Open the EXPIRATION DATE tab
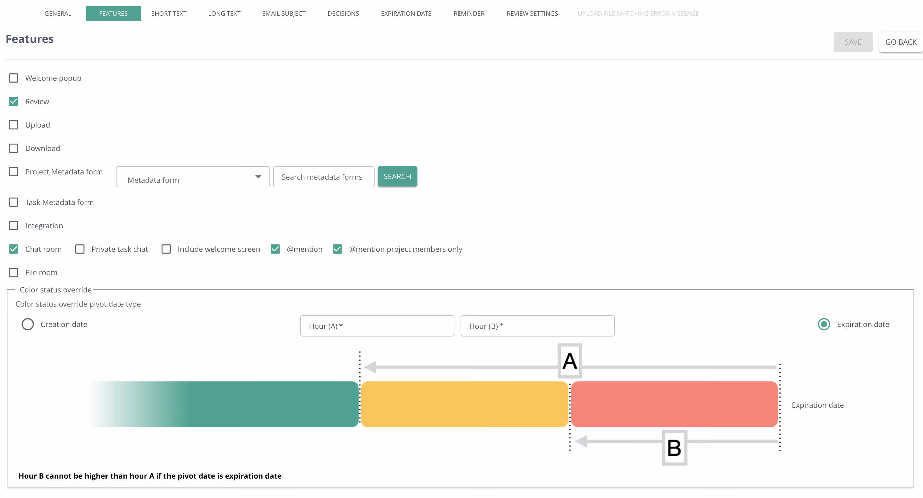Screen dimensions: 923x498 (x=406, y=13)
